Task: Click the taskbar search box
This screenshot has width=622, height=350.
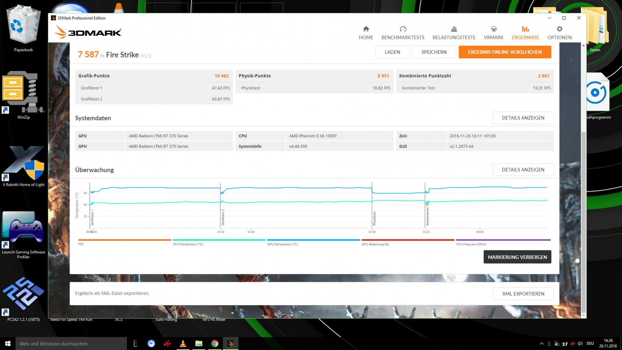Action: click(x=71, y=344)
